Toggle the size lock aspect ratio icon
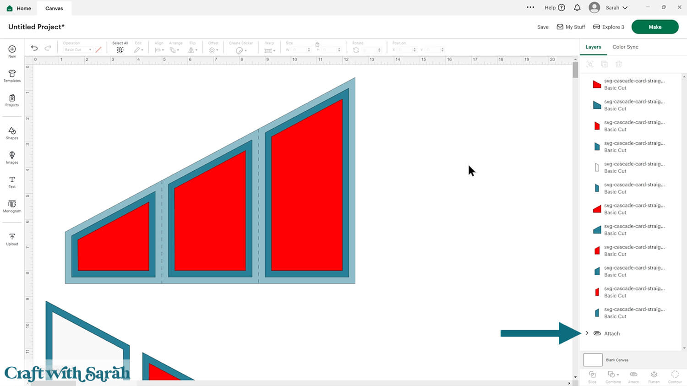Viewport: 687px width, 386px height. [x=317, y=44]
